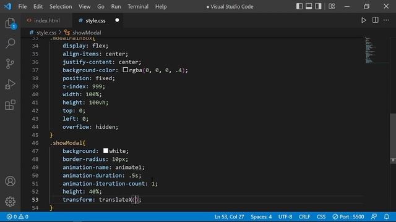Open Customize Layout icon
The height and width of the screenshot is (222, 396).
(x=332, y=6)
